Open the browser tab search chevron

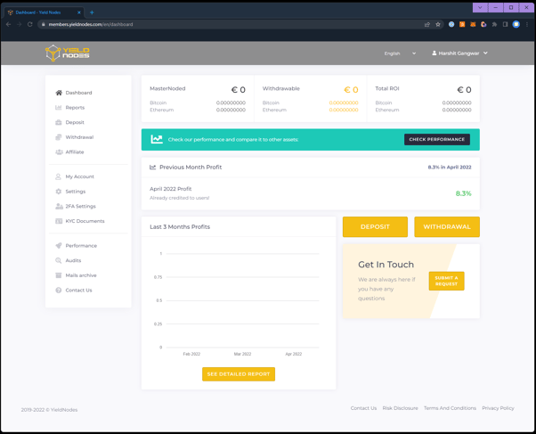(480, 7)
